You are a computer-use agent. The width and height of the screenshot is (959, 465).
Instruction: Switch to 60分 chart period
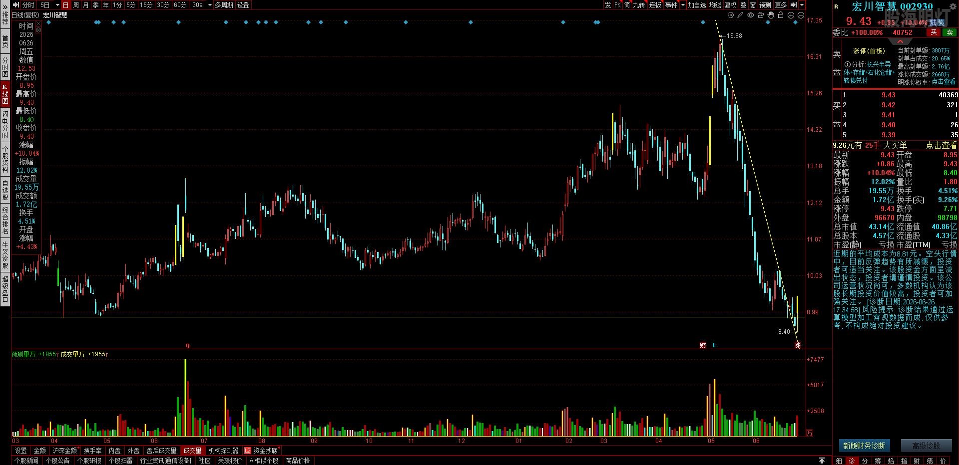coord(180,5)
